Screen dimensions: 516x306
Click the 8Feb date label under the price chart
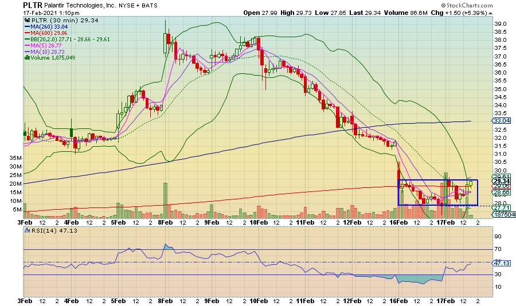coord(165,222)
